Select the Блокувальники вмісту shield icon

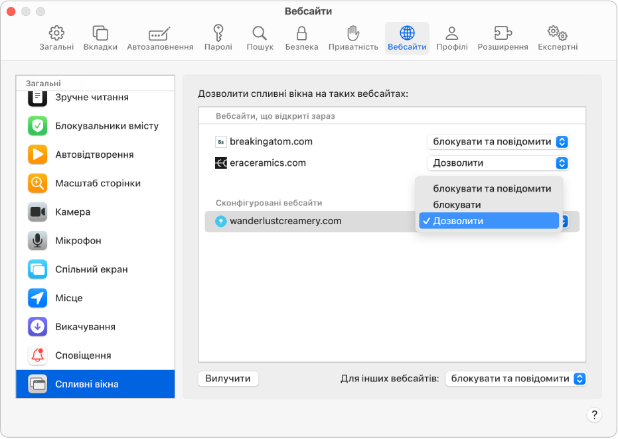pos(37,126)
